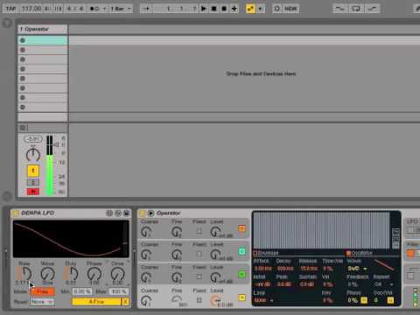This screenshot has width=420, height=315.
Task: Click the re-enable automation button
Action: [261, 9]
